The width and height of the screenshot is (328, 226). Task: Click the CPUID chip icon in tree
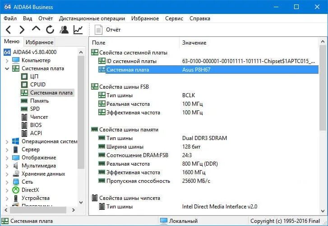[24, 85]
